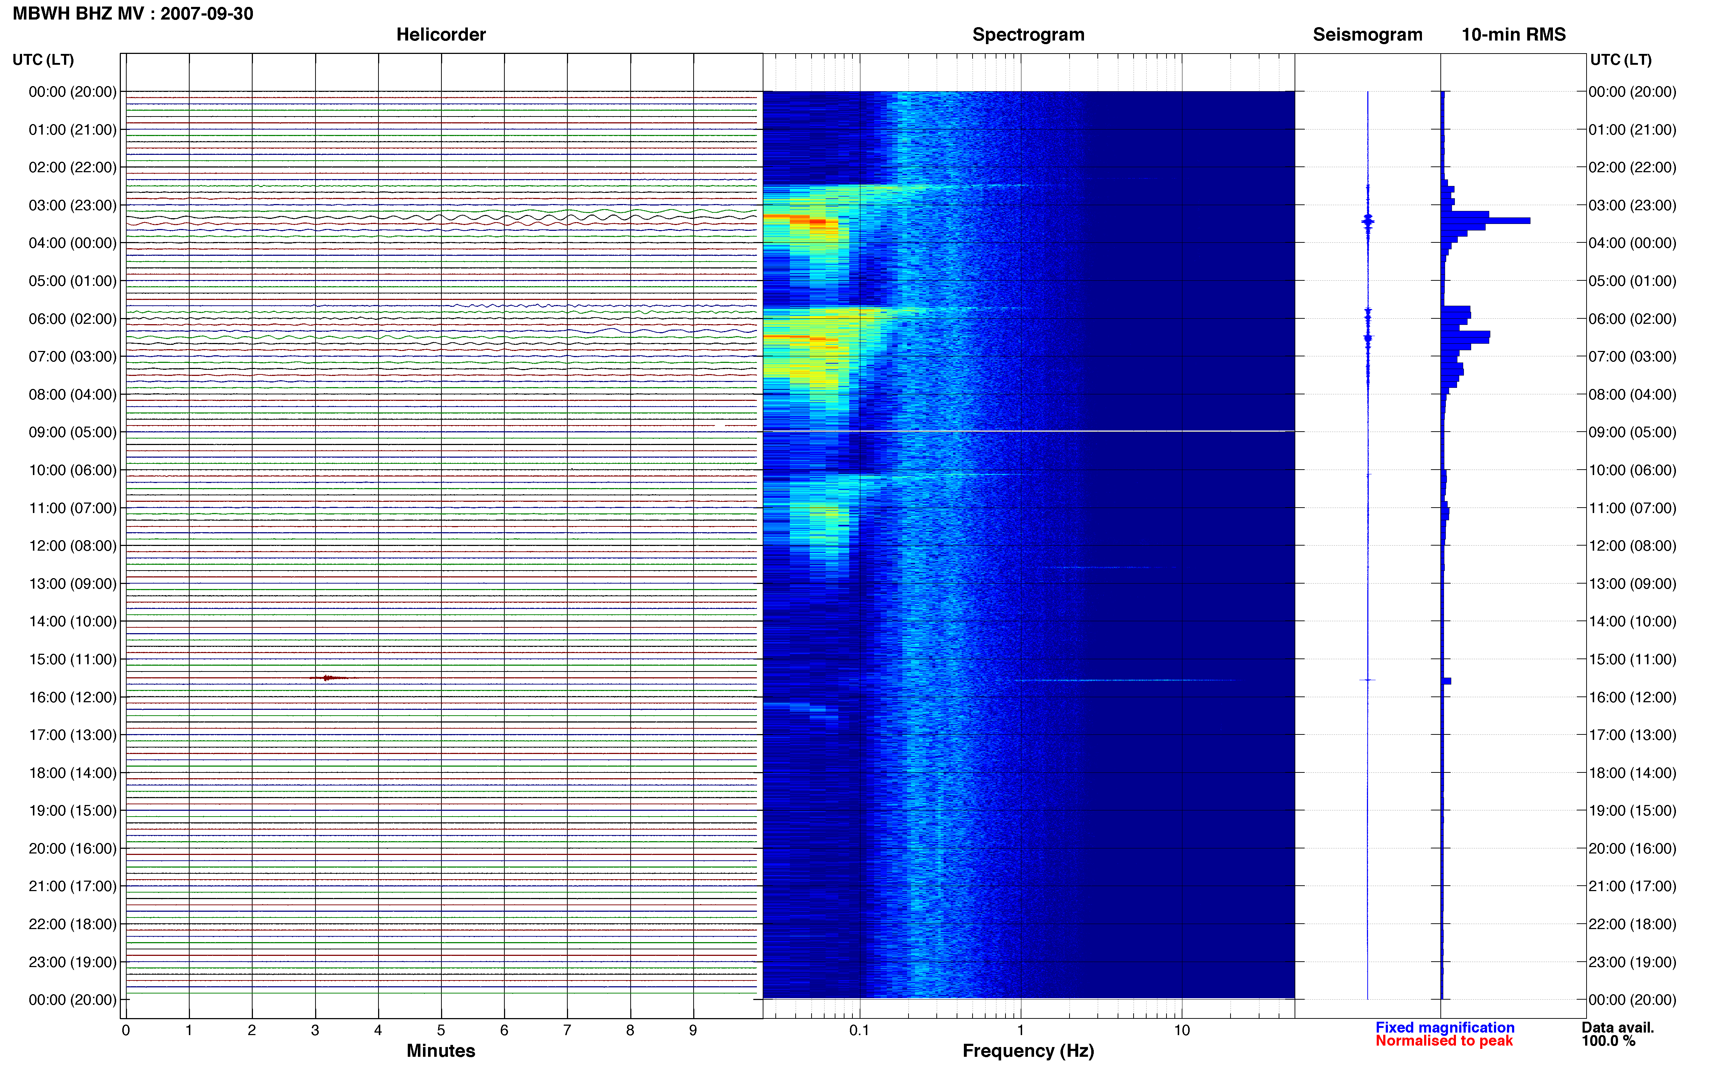
Task: Click left time label '06:00 (02:00)'
Action: point(72,319)
